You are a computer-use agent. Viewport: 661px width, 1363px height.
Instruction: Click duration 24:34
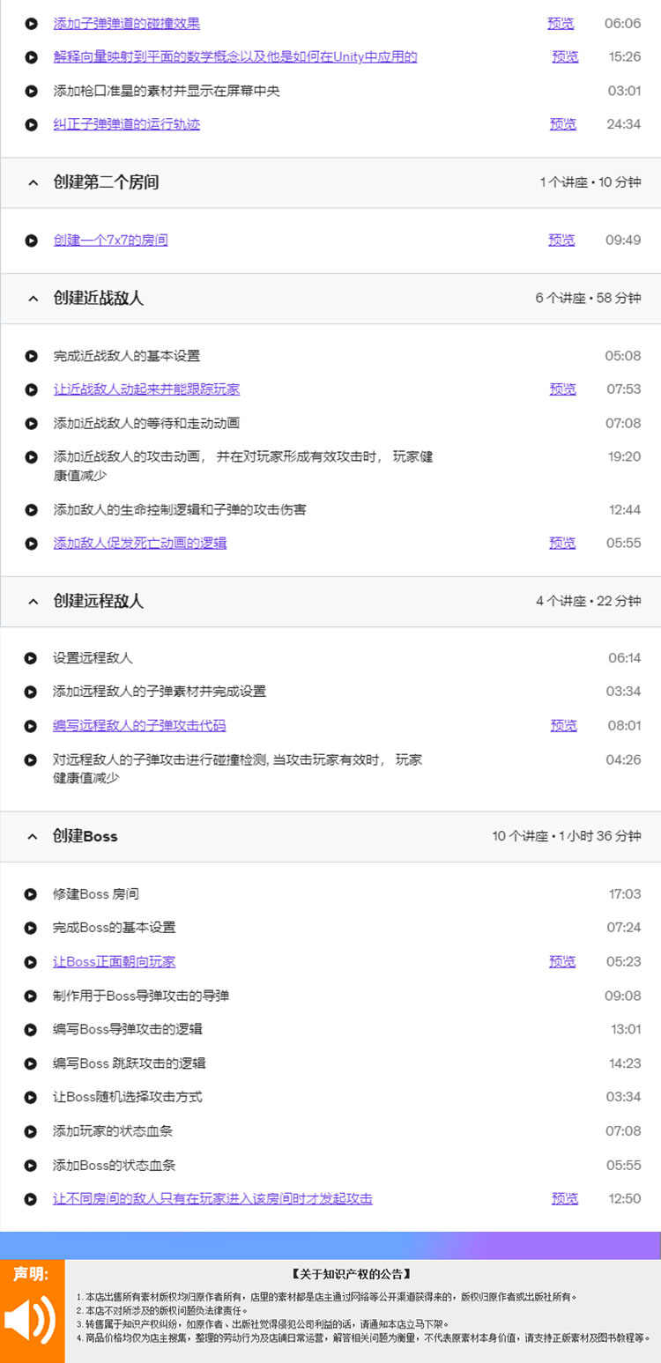624,123
